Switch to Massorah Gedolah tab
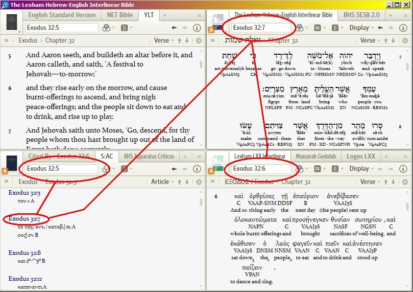 316,156
